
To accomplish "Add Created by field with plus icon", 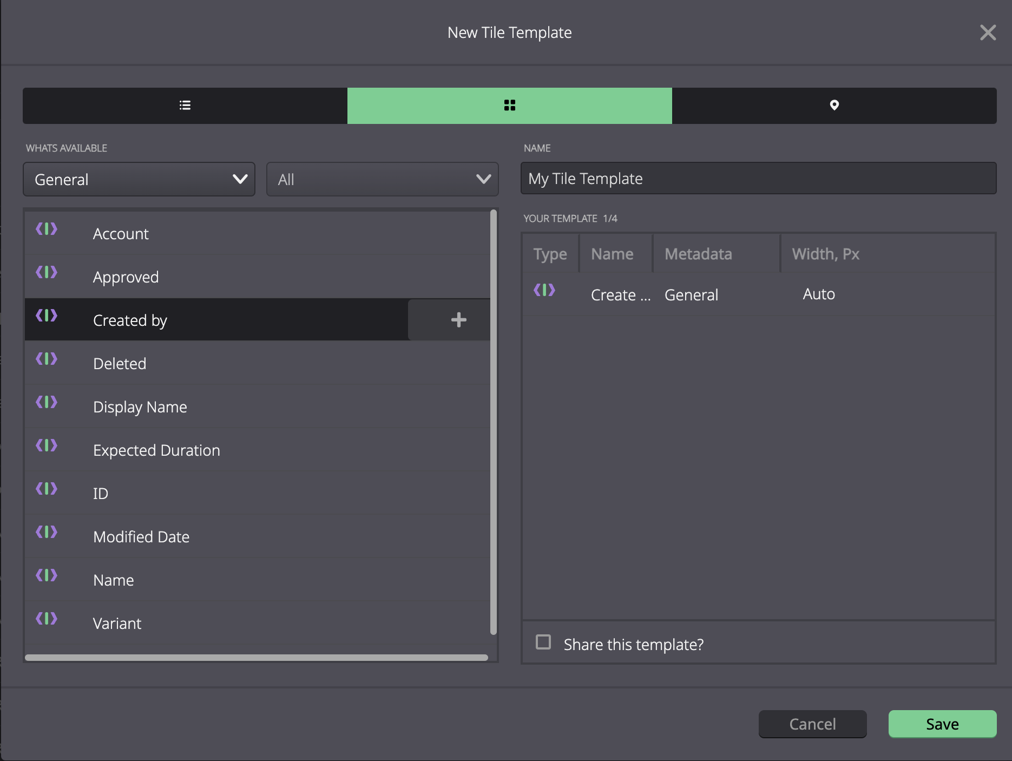I will [458, 320].
